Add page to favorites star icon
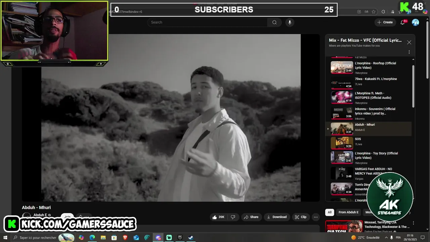 pyautogui.click(x=374, y=12)
